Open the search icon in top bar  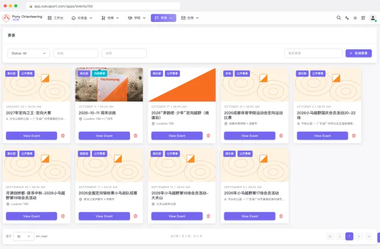tap(338, 18)
